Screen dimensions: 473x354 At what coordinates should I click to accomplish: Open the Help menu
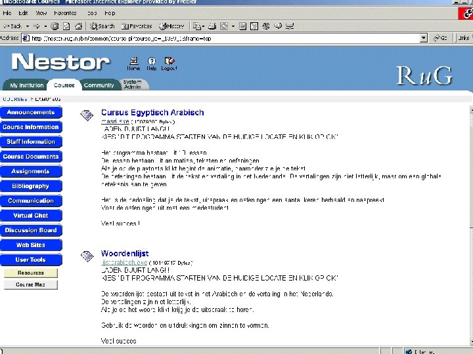(110, 13)
